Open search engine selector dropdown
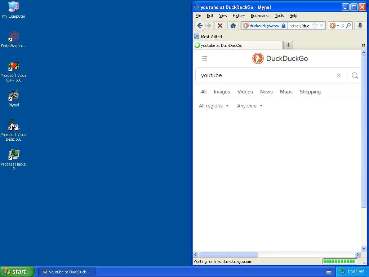 coord(338,26)
